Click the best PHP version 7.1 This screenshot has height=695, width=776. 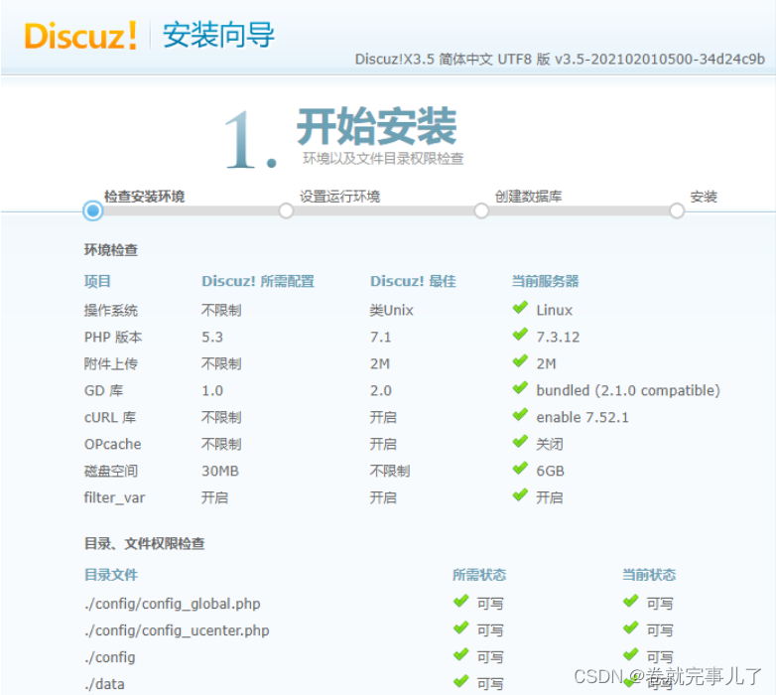point(381,338)
